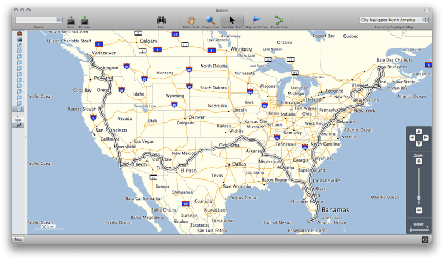Click the highway 16 shield near Calgary

[x=175, y=34]
